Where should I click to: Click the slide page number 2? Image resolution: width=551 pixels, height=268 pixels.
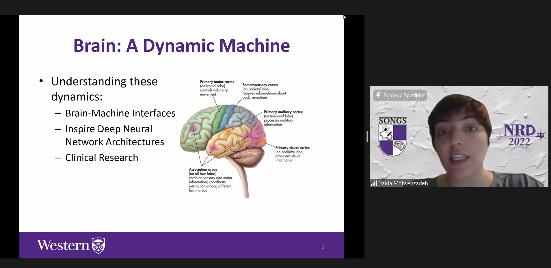point(323,247)
